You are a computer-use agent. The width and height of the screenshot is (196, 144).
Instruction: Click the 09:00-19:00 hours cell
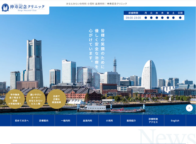[x=133, y=18]
